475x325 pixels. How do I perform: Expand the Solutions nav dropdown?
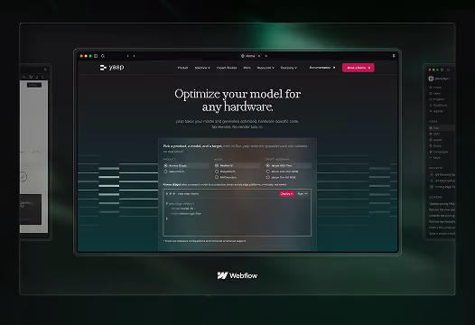[x=202, y=68]
